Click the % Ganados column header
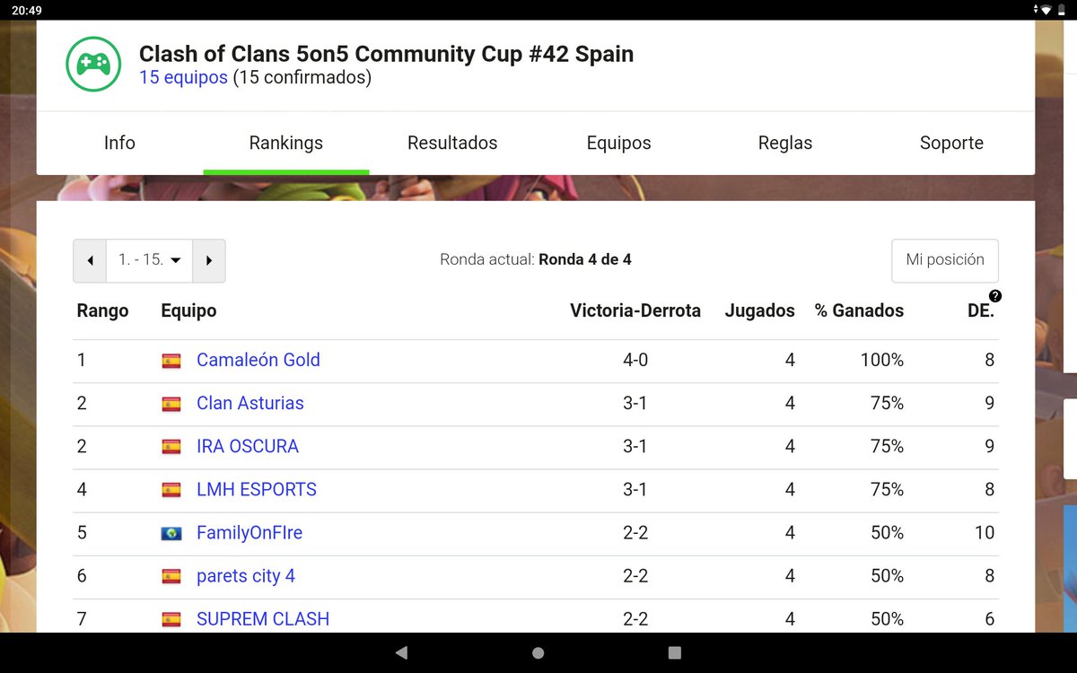This screenshot has width=1077, height=673. click(x=859, y=310)
